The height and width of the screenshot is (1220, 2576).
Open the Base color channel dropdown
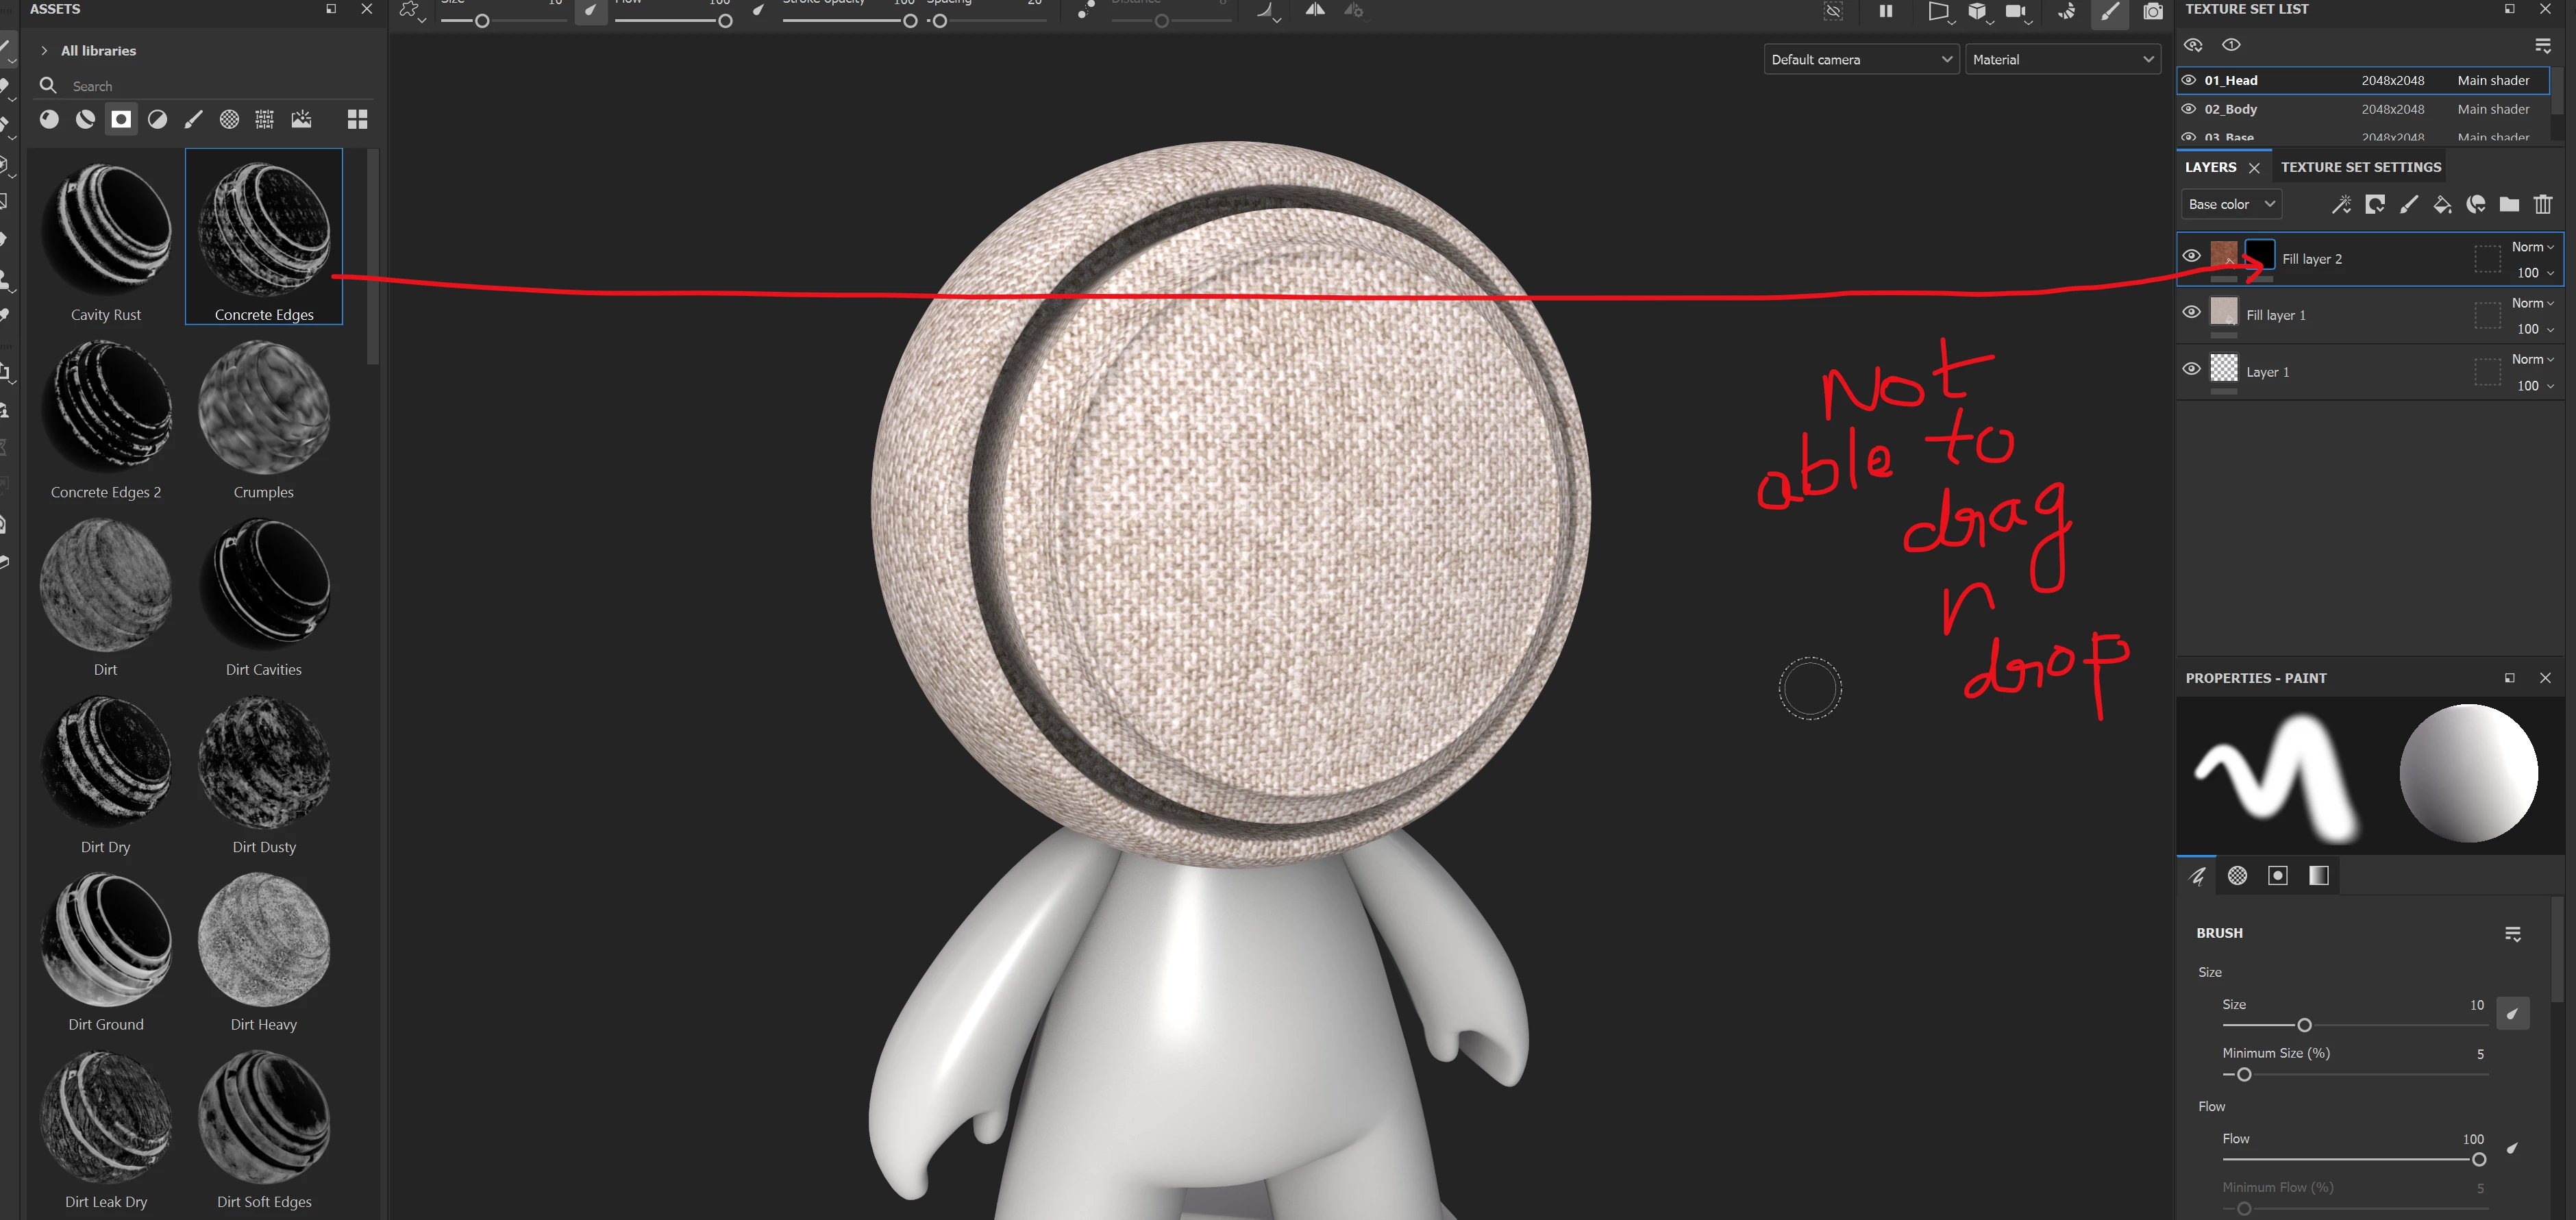tap(2231, 204)
